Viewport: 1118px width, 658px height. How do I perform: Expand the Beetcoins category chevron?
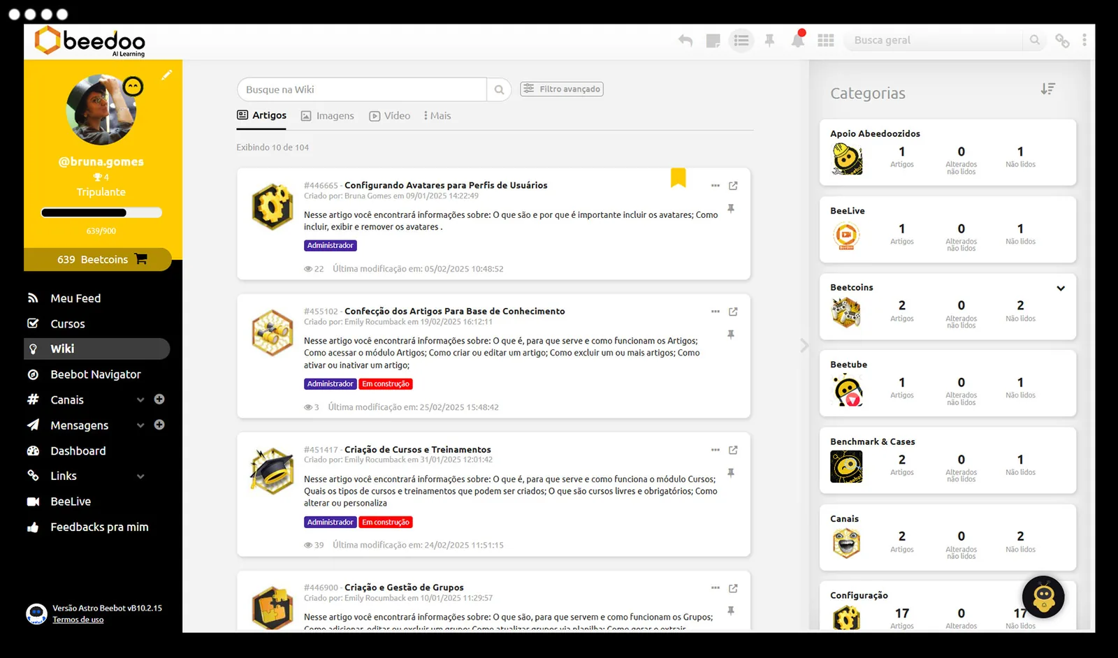1061,288
